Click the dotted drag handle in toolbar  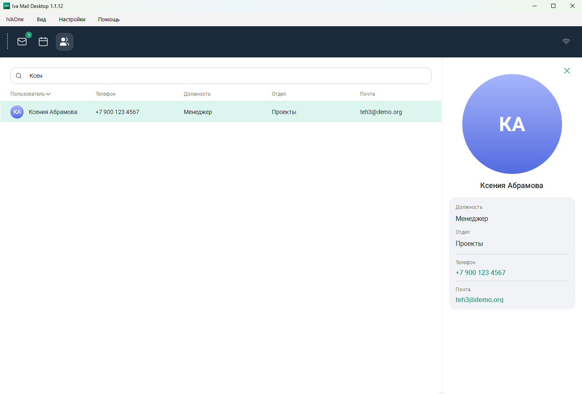tap(7, 42)
